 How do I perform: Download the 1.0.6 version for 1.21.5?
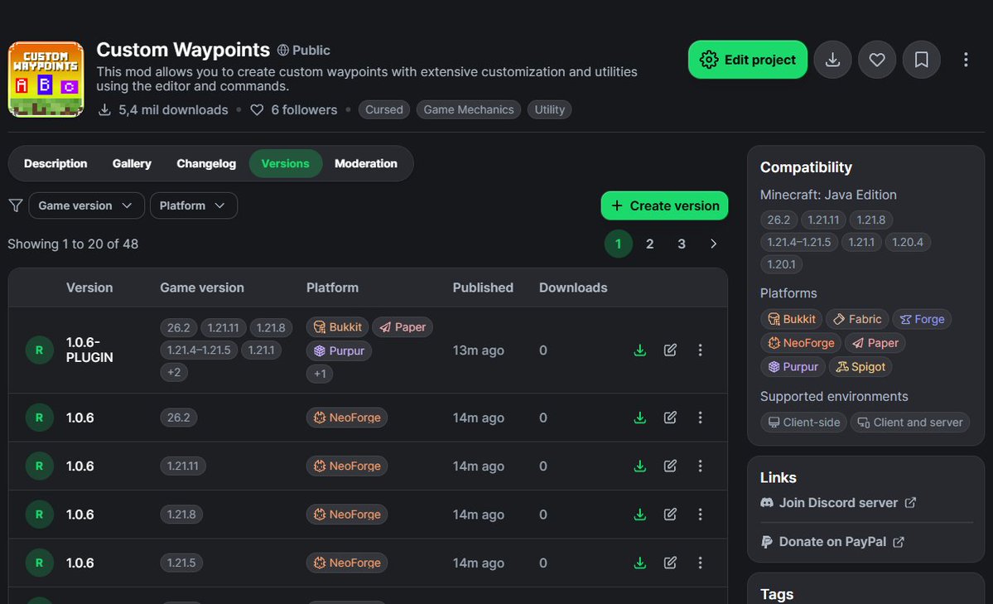[x=640, y=563]
